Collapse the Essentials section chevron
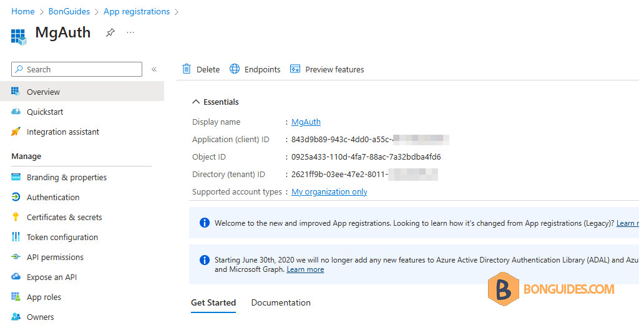639x328 pixels. pyautogui.click(x=196, y=102)
